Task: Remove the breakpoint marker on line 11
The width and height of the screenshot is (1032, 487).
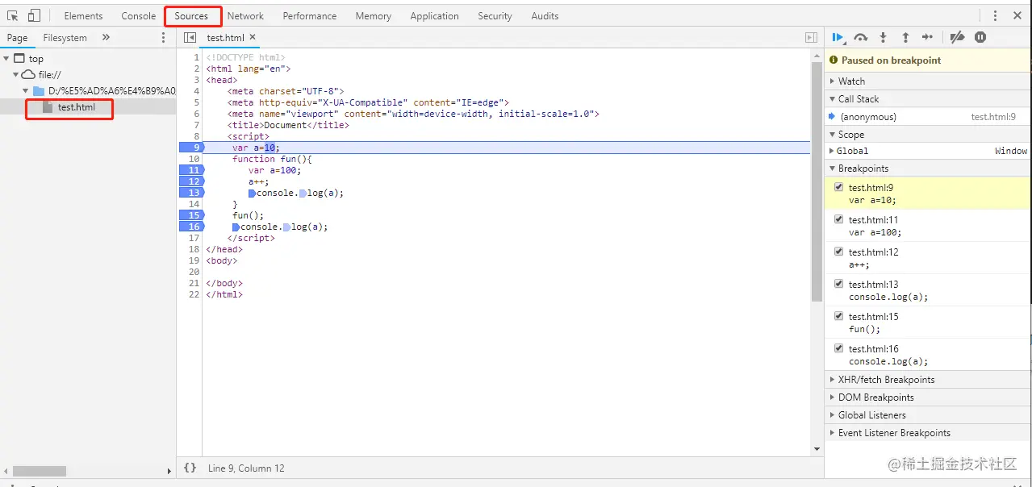Action: [192, 170]
